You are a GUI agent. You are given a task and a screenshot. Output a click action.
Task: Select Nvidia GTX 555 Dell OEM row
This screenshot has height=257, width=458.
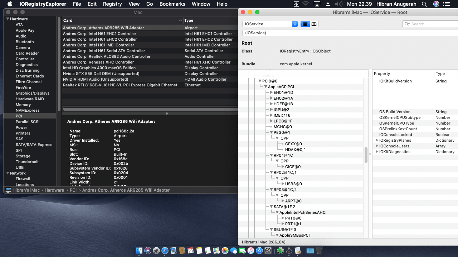click(150, 74)
